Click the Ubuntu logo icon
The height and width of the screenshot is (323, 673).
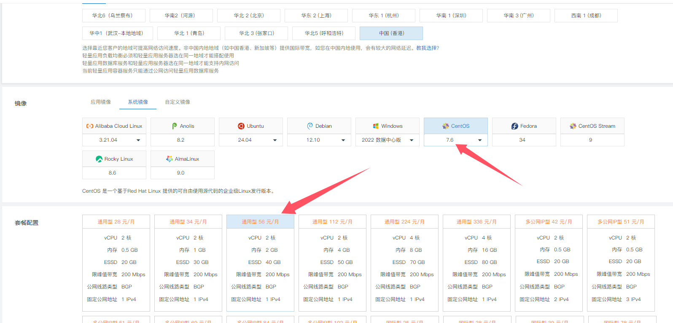pyautogui.click(x=241, y=126)
